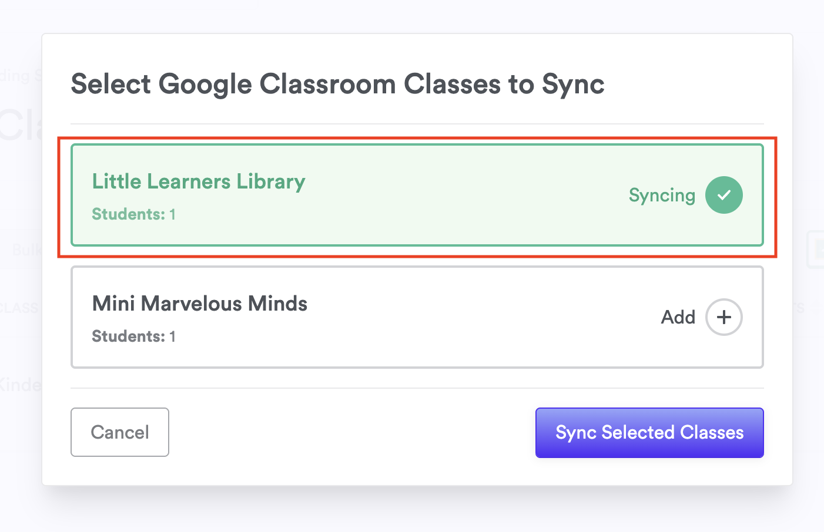Select the Little Learners Library class card

(x=417, y=195)
